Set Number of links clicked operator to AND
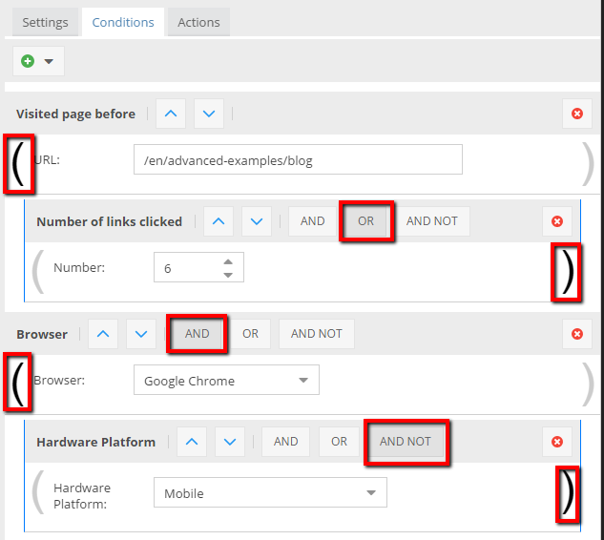Viewport: 604px width, 540px height. (x=313, y=221)
